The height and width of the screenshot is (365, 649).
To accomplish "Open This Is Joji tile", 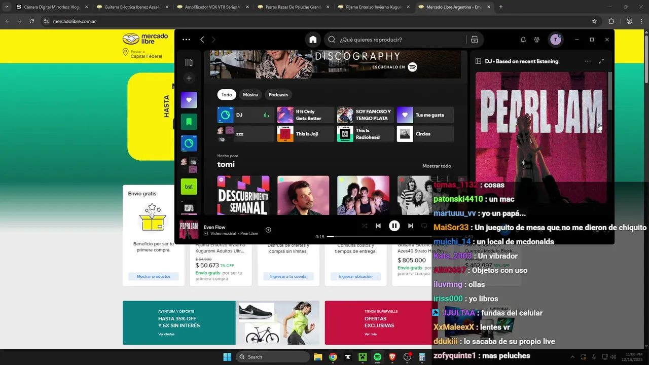I will tap(305, 134).
